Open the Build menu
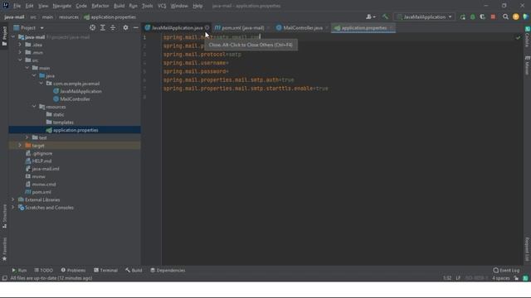This screenshot has width=531, height=298. (119, 6)
